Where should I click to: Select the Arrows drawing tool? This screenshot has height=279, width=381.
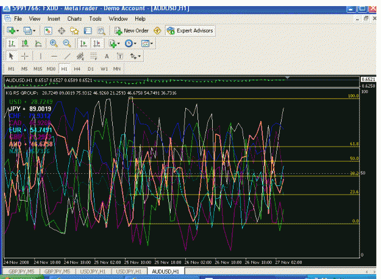click(134, 57)
